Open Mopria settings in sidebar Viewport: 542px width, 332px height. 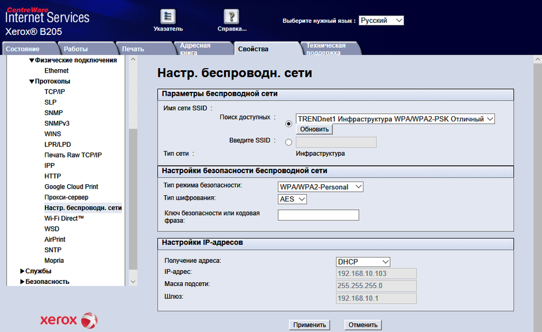(54, 261)
